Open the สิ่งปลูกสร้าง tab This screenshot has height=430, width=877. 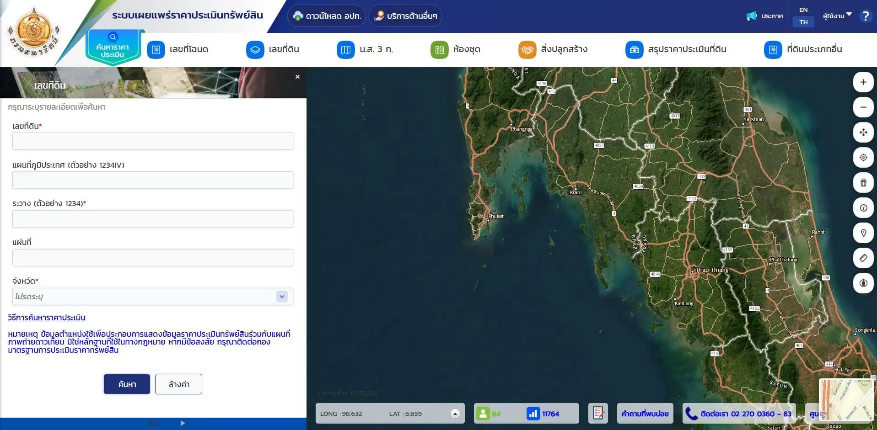(553, 49)
